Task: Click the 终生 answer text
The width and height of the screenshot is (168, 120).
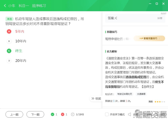Action: coord(19,51)
